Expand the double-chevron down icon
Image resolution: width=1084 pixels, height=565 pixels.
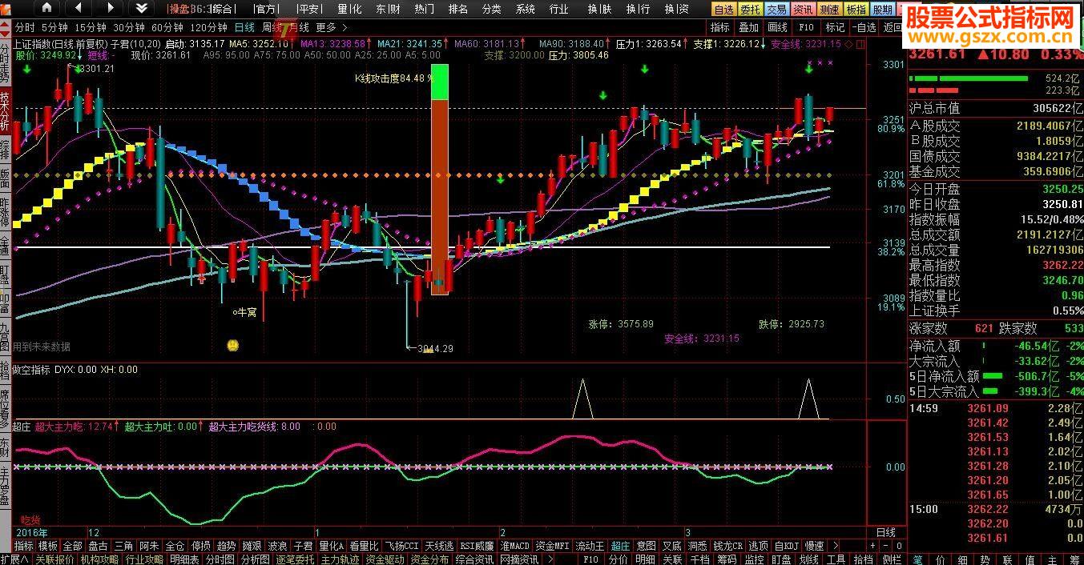142,8
